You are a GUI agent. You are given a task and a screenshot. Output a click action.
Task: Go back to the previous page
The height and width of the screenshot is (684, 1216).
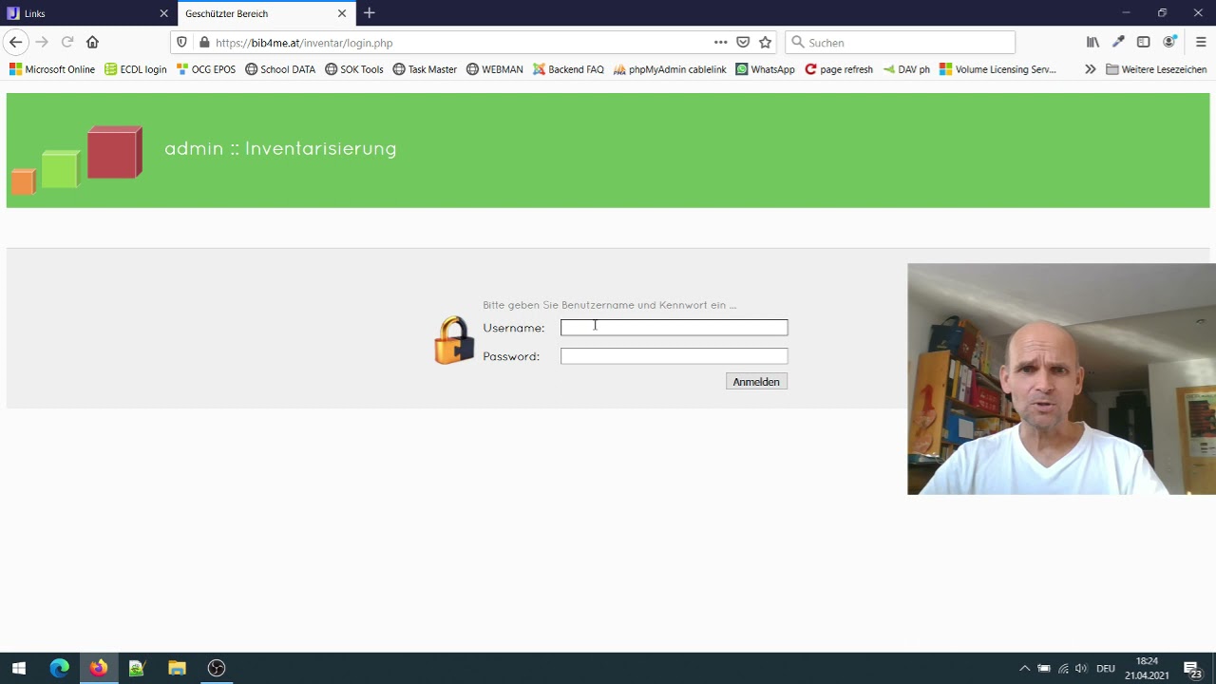click(x=15, y=42)
